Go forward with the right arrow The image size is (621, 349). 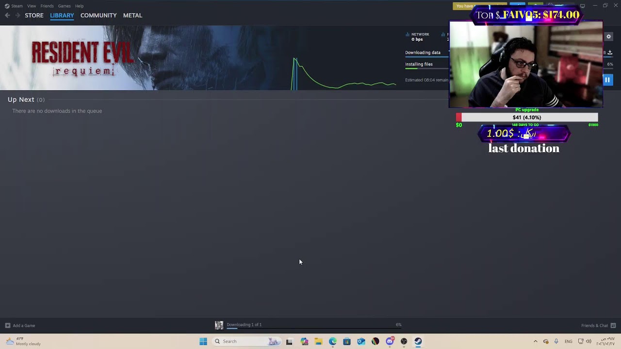pos(18,16)
